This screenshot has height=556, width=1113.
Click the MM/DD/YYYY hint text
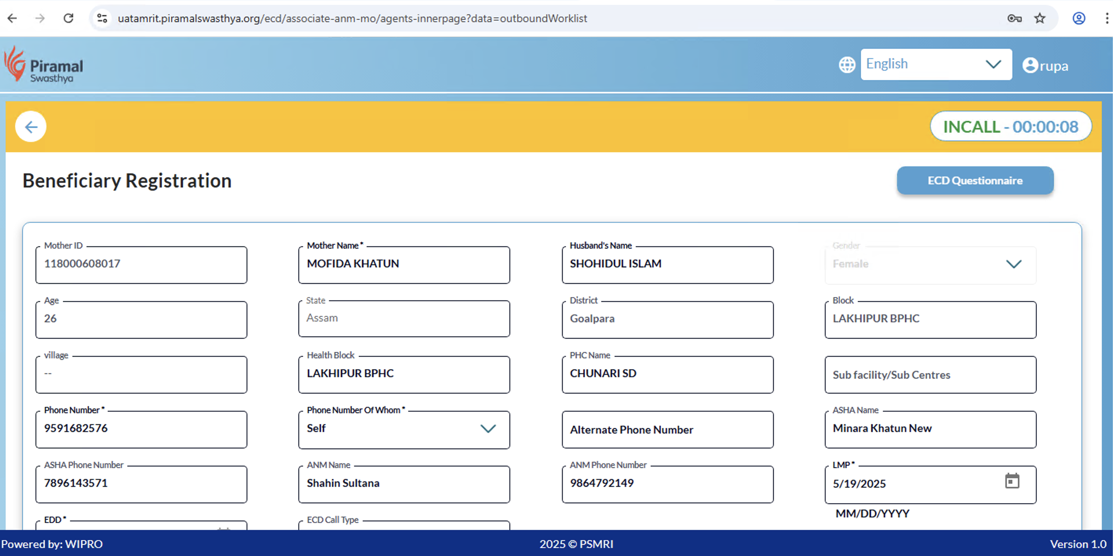872,513
